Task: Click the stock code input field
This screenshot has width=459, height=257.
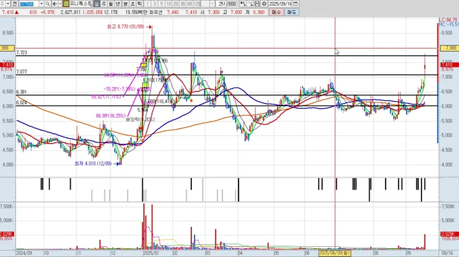Action: (x=29, y=4)
